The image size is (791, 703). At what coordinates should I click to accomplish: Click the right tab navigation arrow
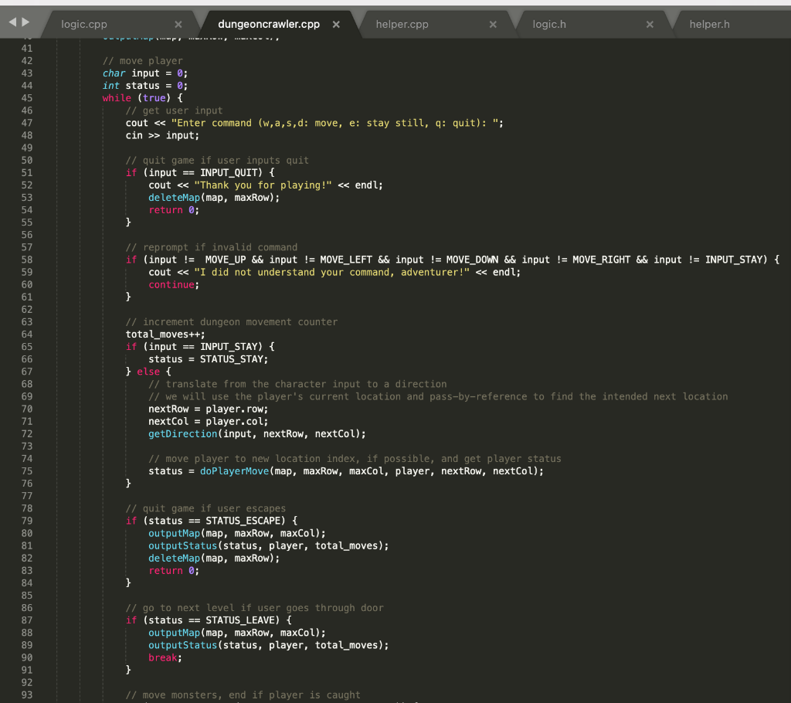click(25, 23)
